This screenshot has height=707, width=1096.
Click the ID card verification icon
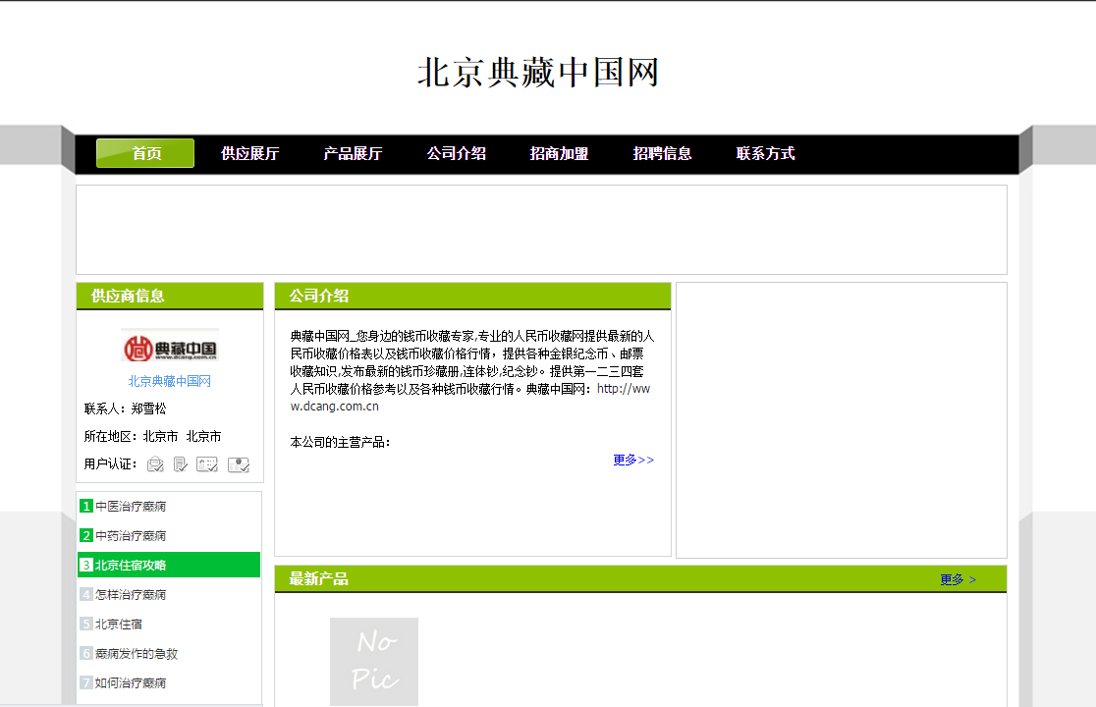[207, 464]
